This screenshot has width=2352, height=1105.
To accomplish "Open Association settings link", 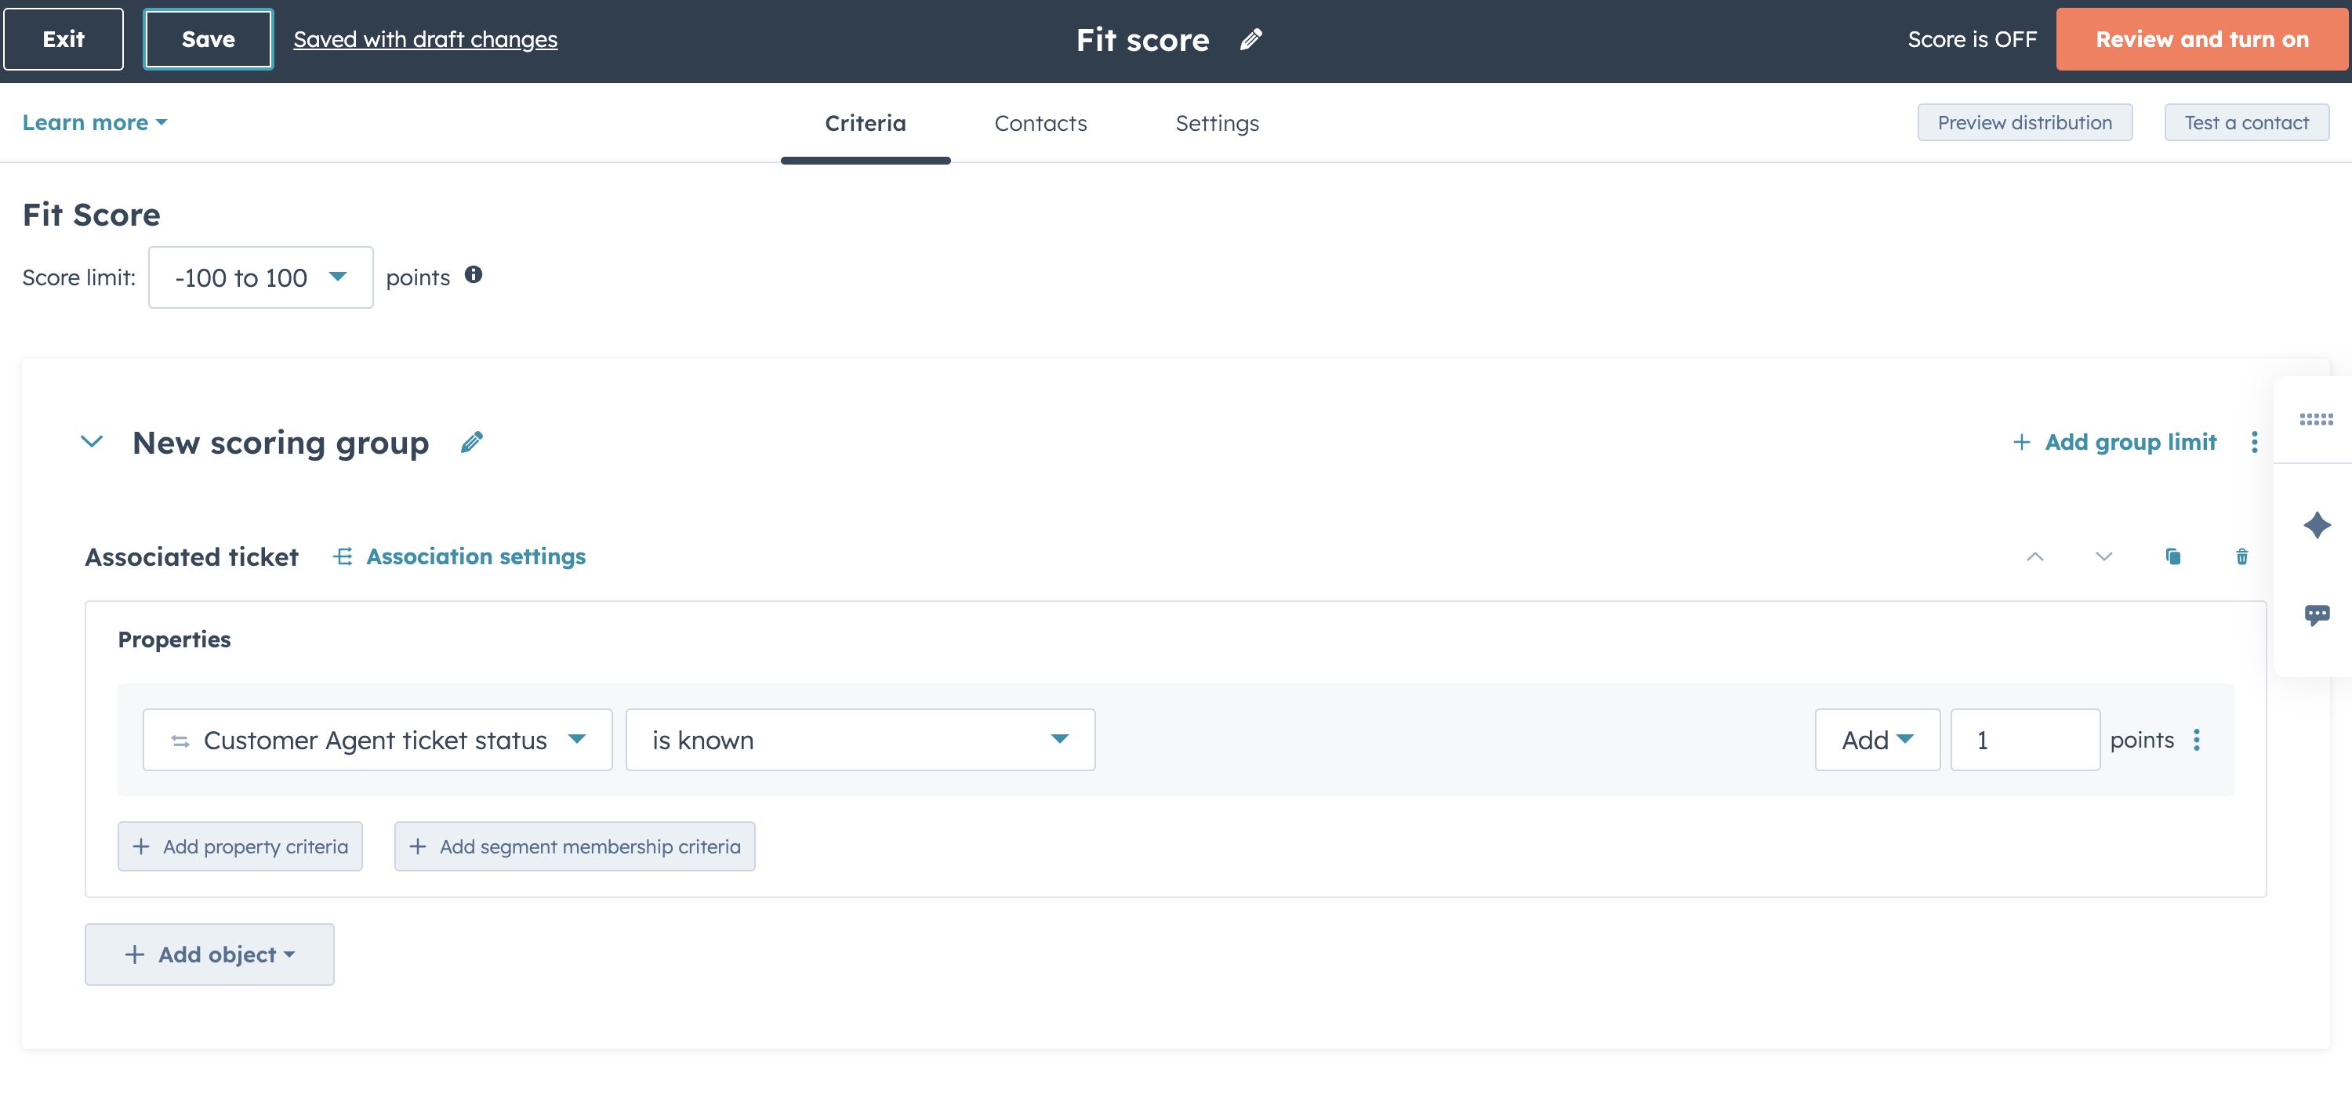I will click(x=475, y=556).
